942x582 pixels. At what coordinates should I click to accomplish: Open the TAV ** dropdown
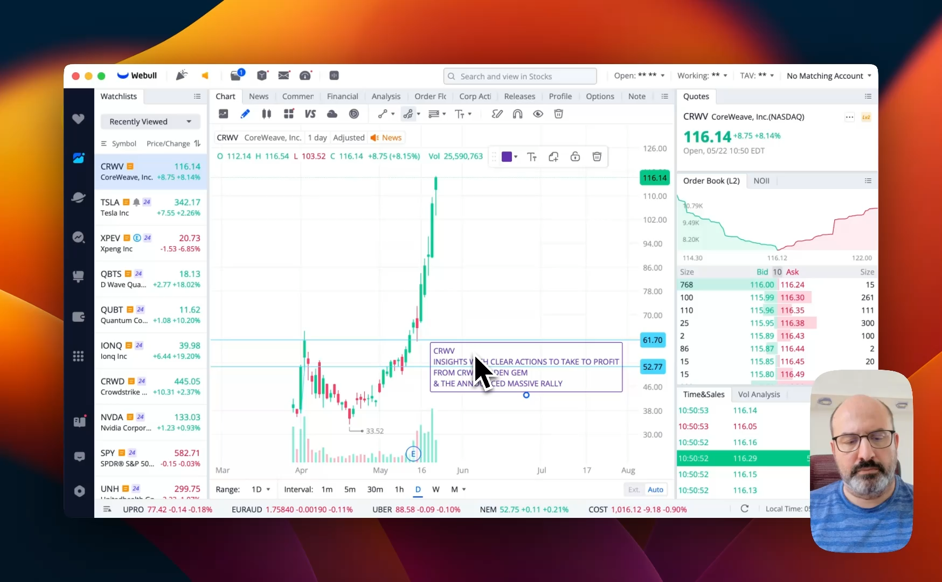point(757,75)
